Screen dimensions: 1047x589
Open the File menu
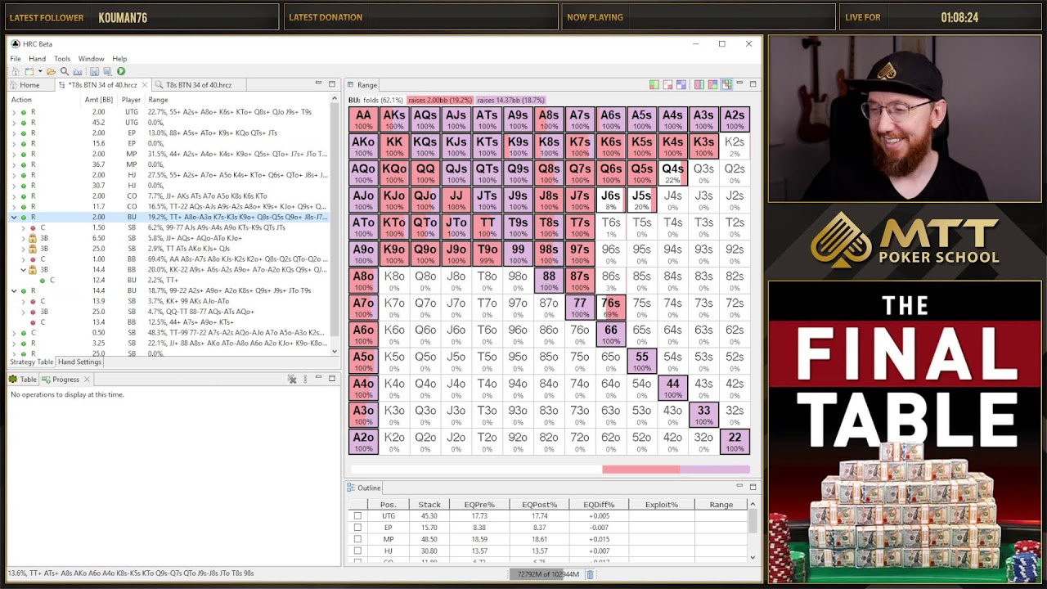tap(16, 59)
